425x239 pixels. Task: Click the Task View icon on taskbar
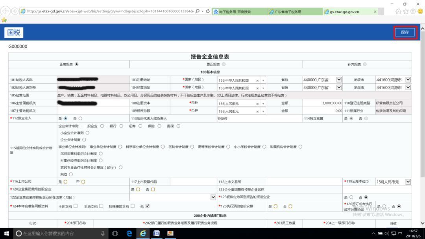[x=115, y=233]
